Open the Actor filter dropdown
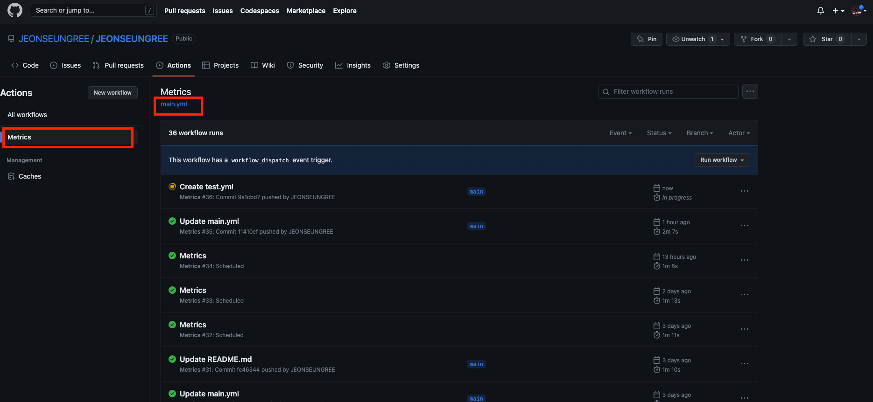 pyautogui.click(x=739, y=133)
